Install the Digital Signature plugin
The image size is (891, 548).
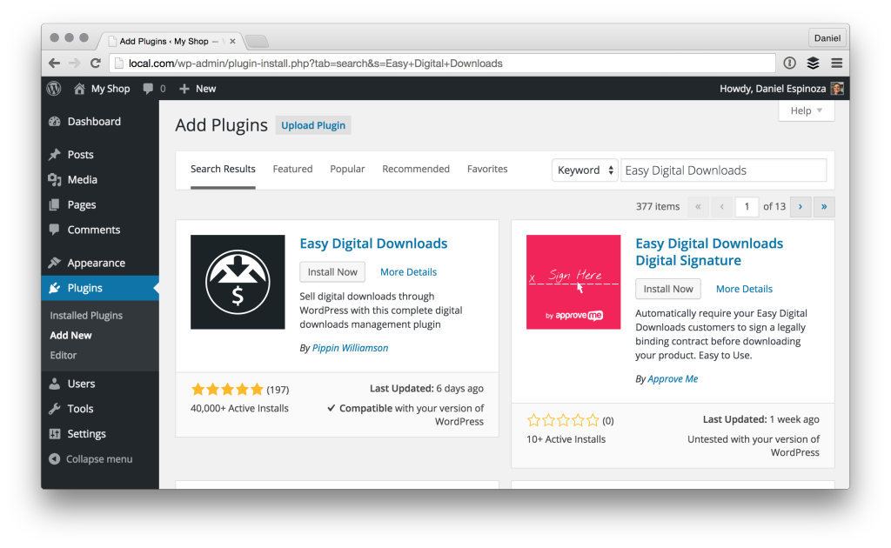tap(668, 289)
